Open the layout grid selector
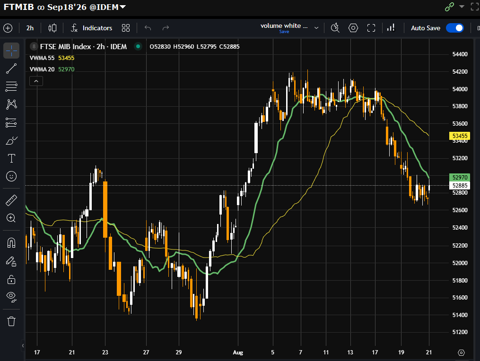Viewport: 480px width, 361px height. point(126,28)
